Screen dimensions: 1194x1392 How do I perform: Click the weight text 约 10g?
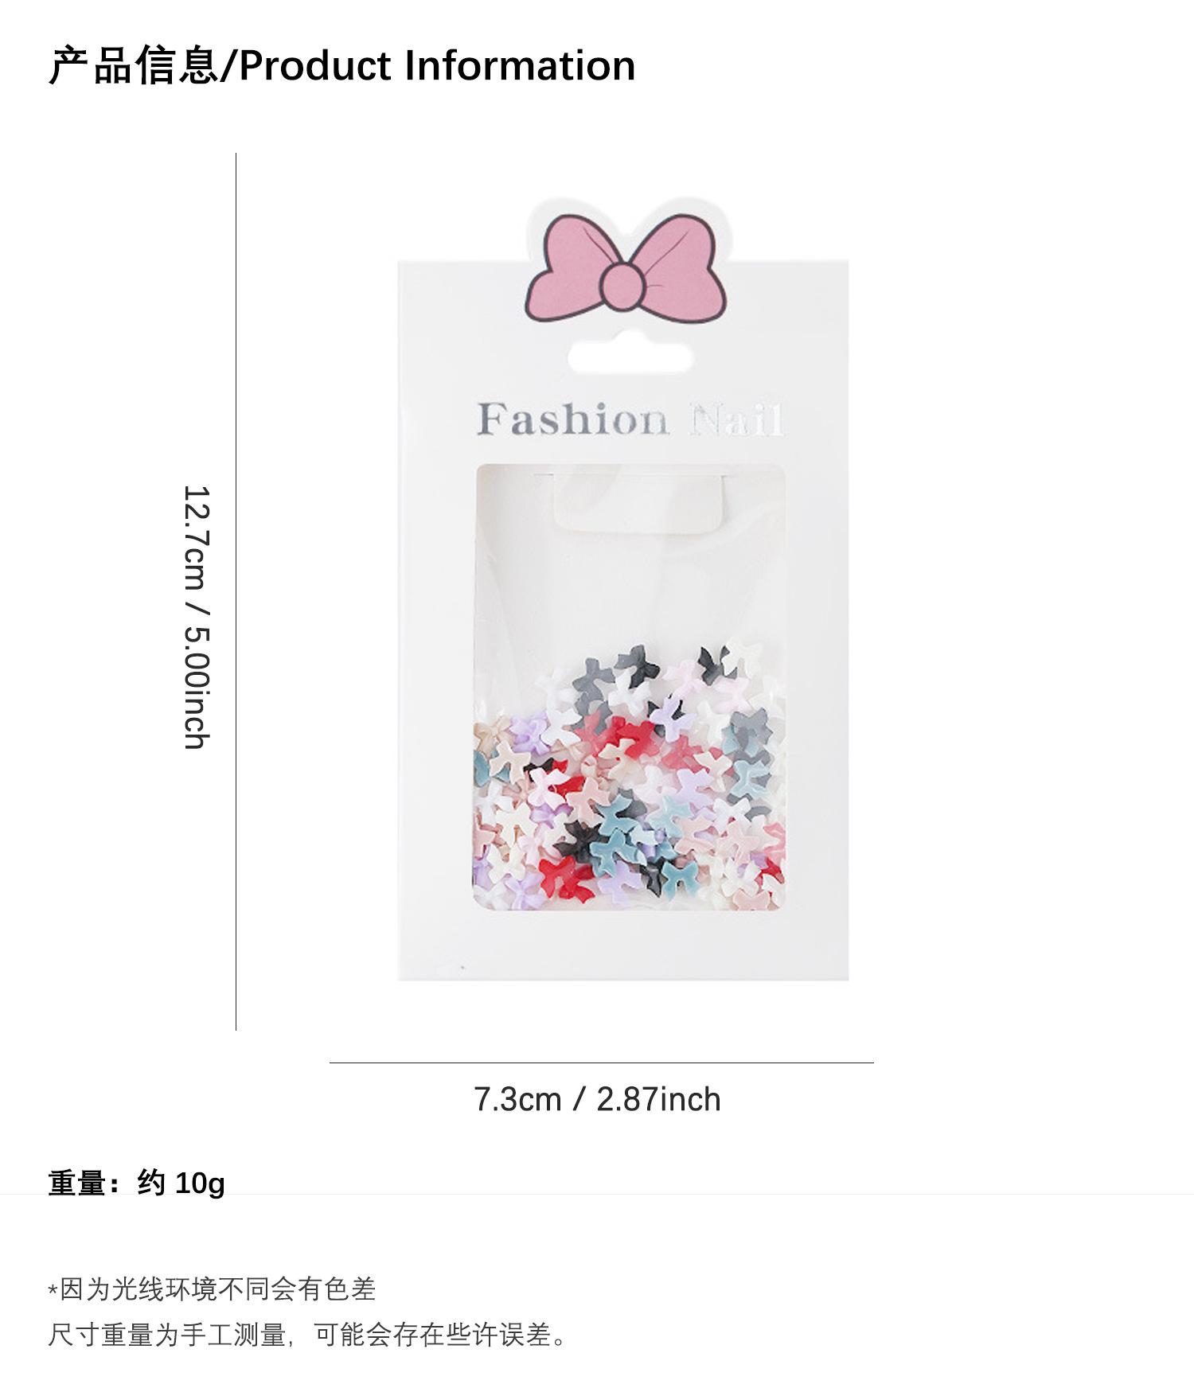(181, 1183)
